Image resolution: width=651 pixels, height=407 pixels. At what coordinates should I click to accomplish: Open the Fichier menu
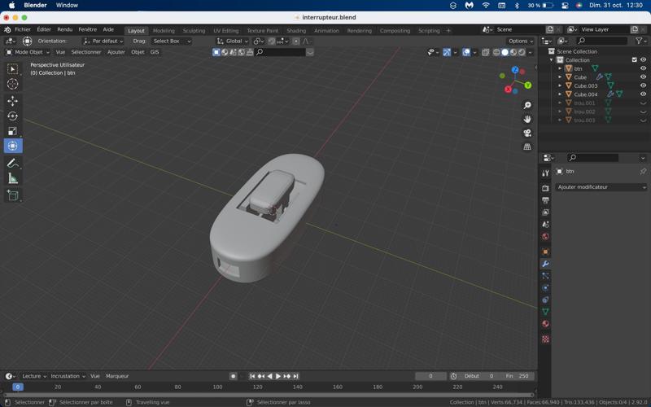[x=22, y=29]
